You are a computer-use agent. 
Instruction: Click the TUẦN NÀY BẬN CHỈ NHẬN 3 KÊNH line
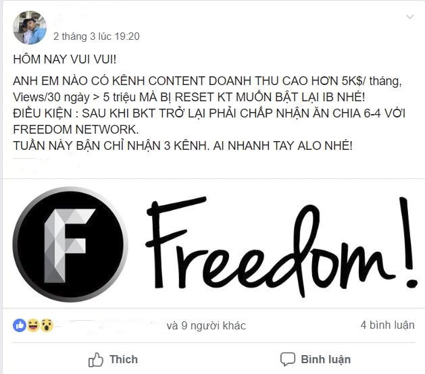pos(182,146)
